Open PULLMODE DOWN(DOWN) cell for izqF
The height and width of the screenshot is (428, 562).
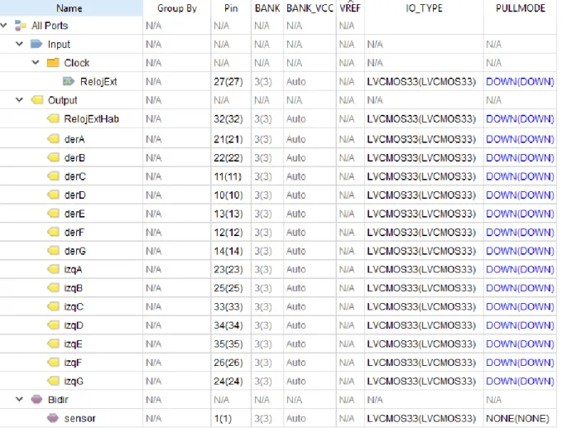pyautogui.click(x=520, y=363)
